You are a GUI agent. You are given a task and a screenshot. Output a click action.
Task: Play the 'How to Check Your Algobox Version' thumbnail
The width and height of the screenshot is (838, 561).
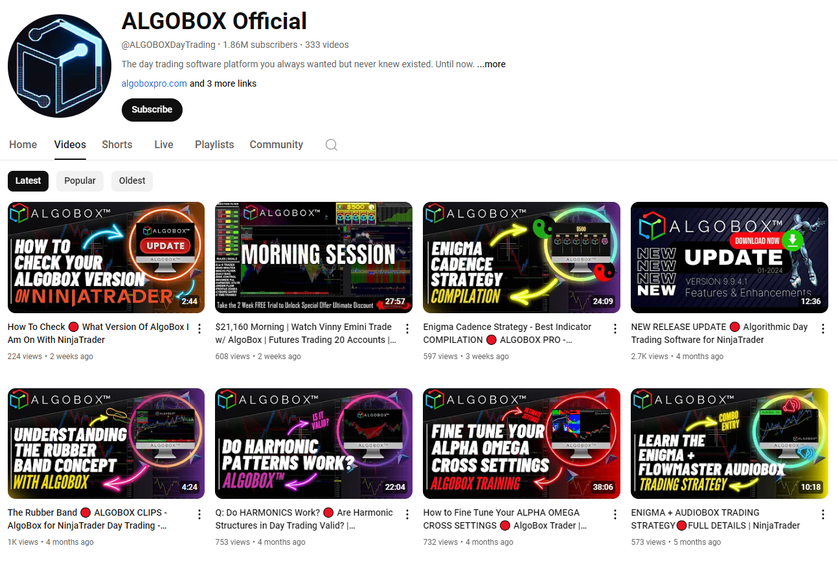tap(106, 258)
